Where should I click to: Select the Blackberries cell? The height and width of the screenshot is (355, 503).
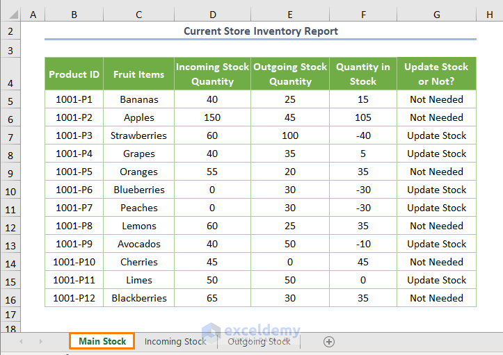point(139,298)
